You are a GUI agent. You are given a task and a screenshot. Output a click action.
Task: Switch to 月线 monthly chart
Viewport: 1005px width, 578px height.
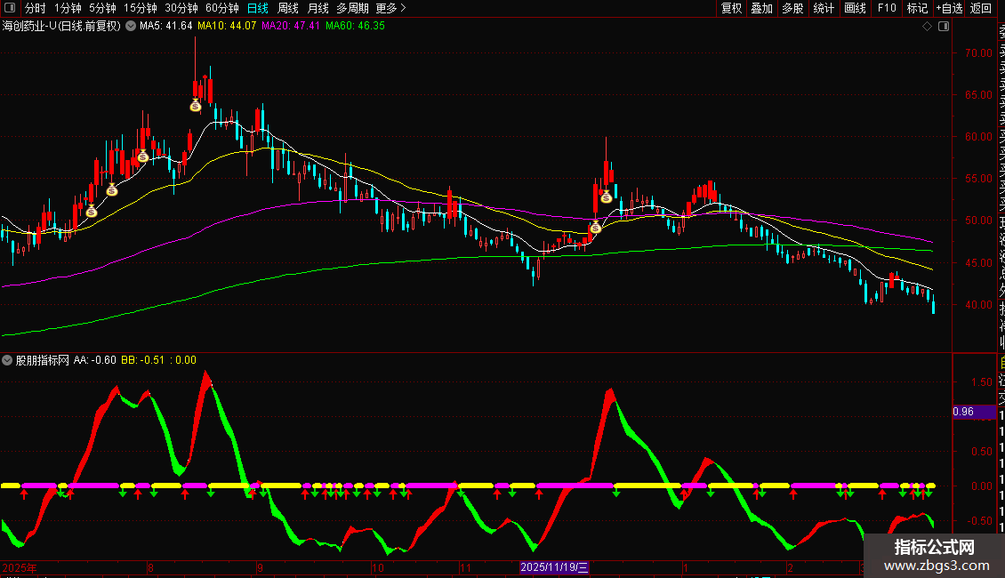[x=318, y=8]
